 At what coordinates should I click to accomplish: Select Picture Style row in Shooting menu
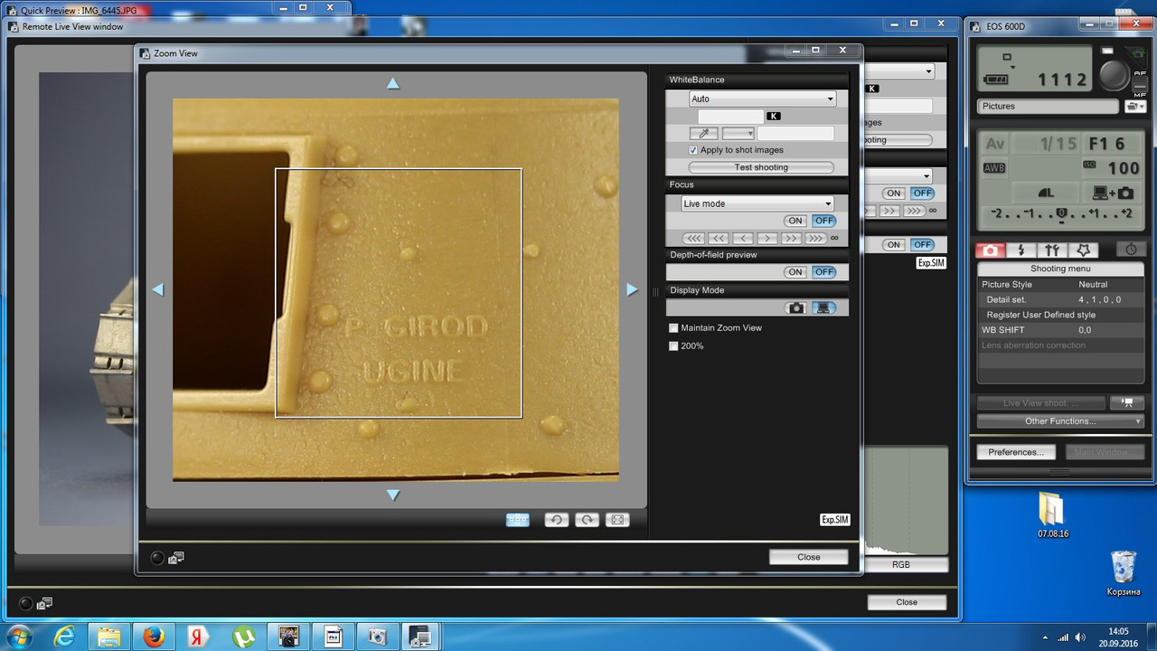click(x=1060, y=284)
